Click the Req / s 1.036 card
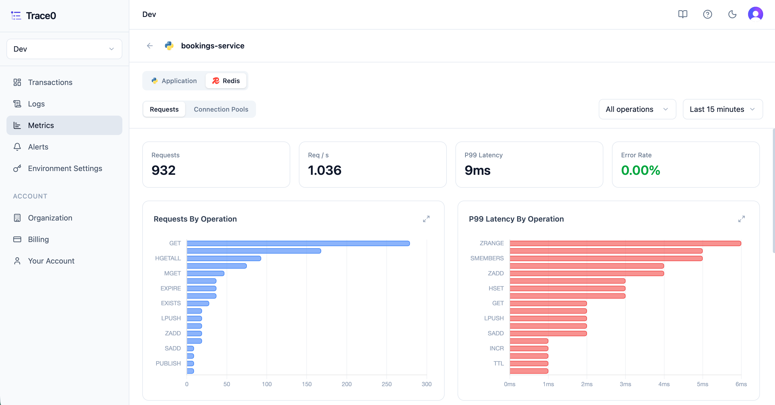This screenshot has width=775, height=405. 372,165
